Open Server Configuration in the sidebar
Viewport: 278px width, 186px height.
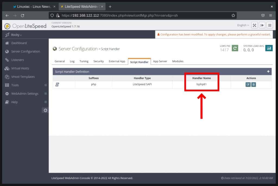(25, 52)
